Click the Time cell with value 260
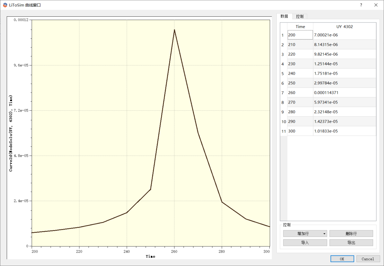The height and width of the screenshot is (266, 384). point(300,93)
